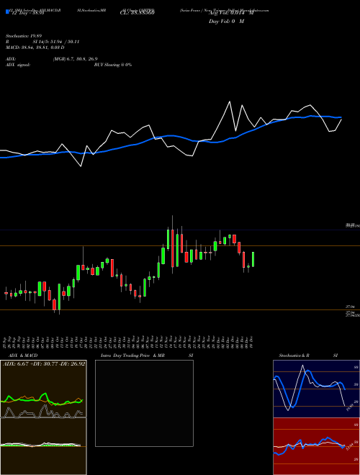Open the ADX & MACD indicator panel
This screenshot has width=360, height=475.
click(43, 417)
